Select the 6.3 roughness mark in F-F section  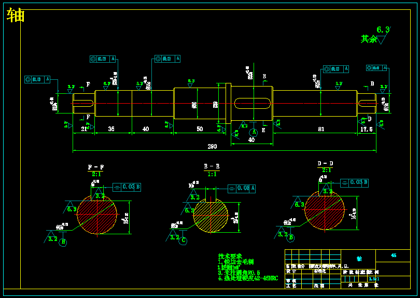[70, 207]
